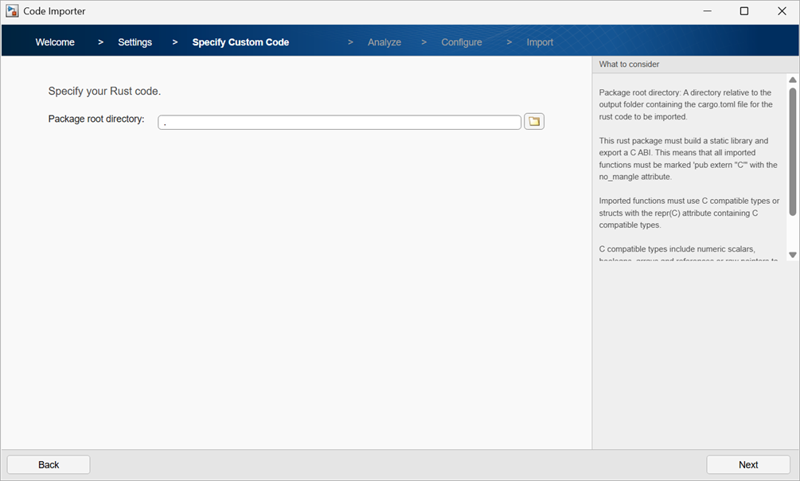Click the chevron between Welcome and Settings
This screenshot has width=800, height=481.
(x=98, y=41)
